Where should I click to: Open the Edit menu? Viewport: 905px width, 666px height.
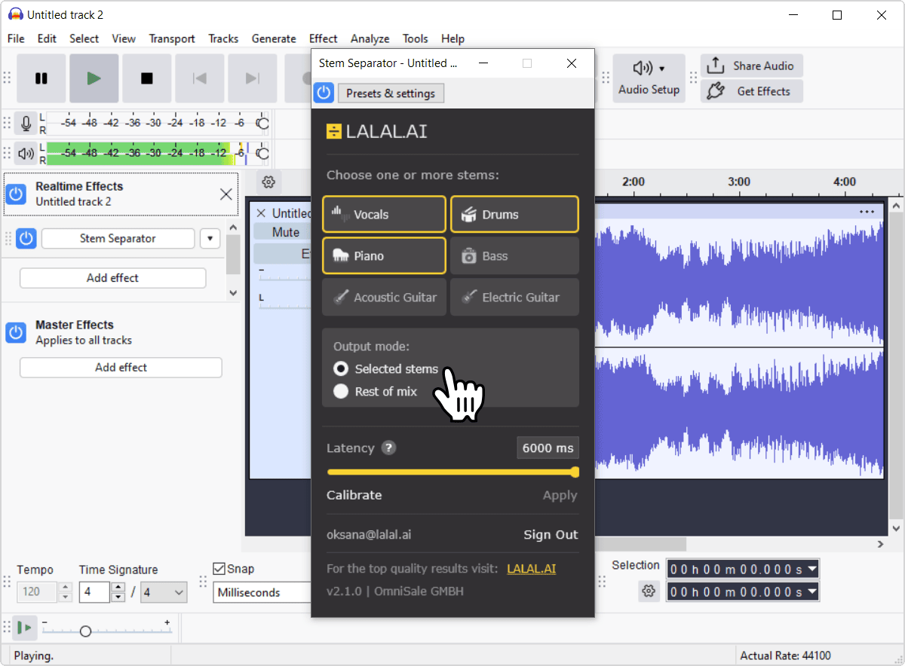pyautogui.click(x=47, y=38)
